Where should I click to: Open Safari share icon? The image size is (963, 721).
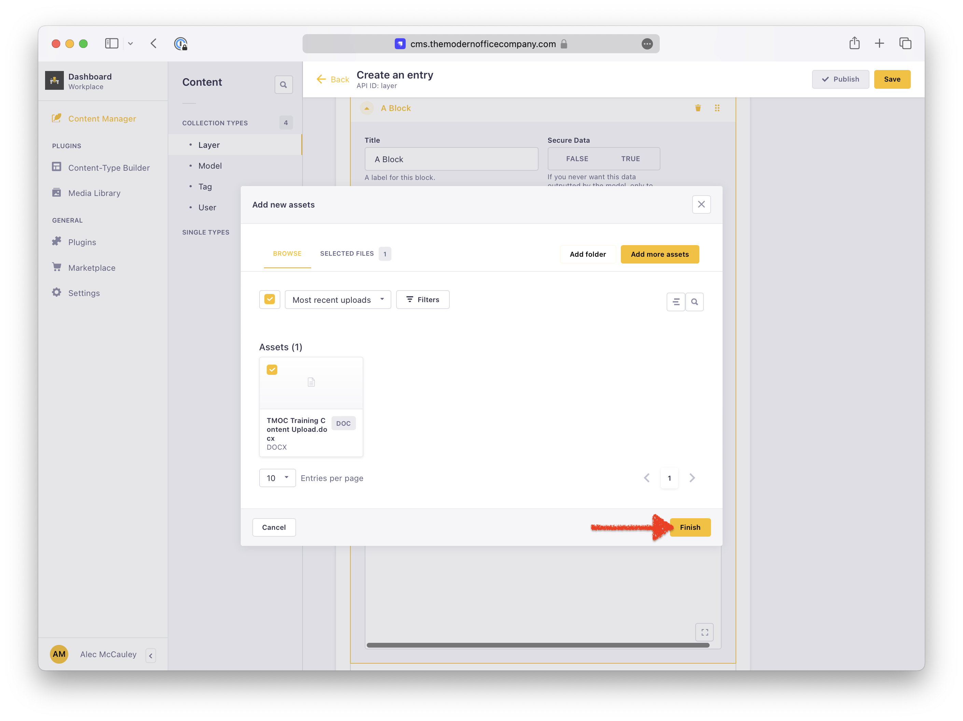854,43
